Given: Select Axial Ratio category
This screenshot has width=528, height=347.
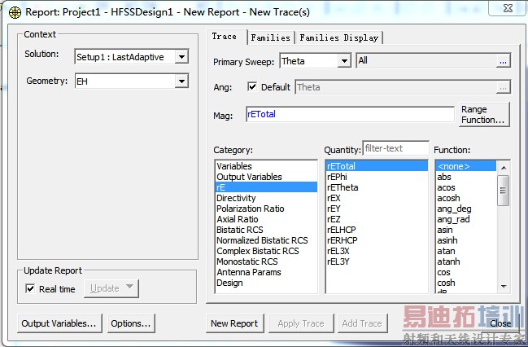Looking at the screenshot, I should tap(266, 219).
